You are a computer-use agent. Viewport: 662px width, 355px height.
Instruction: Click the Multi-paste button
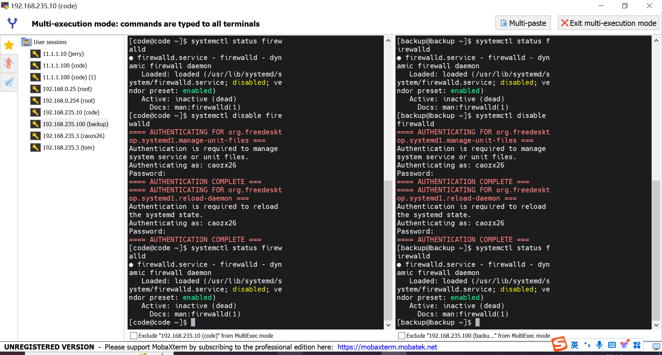click(x=523, y=23)
